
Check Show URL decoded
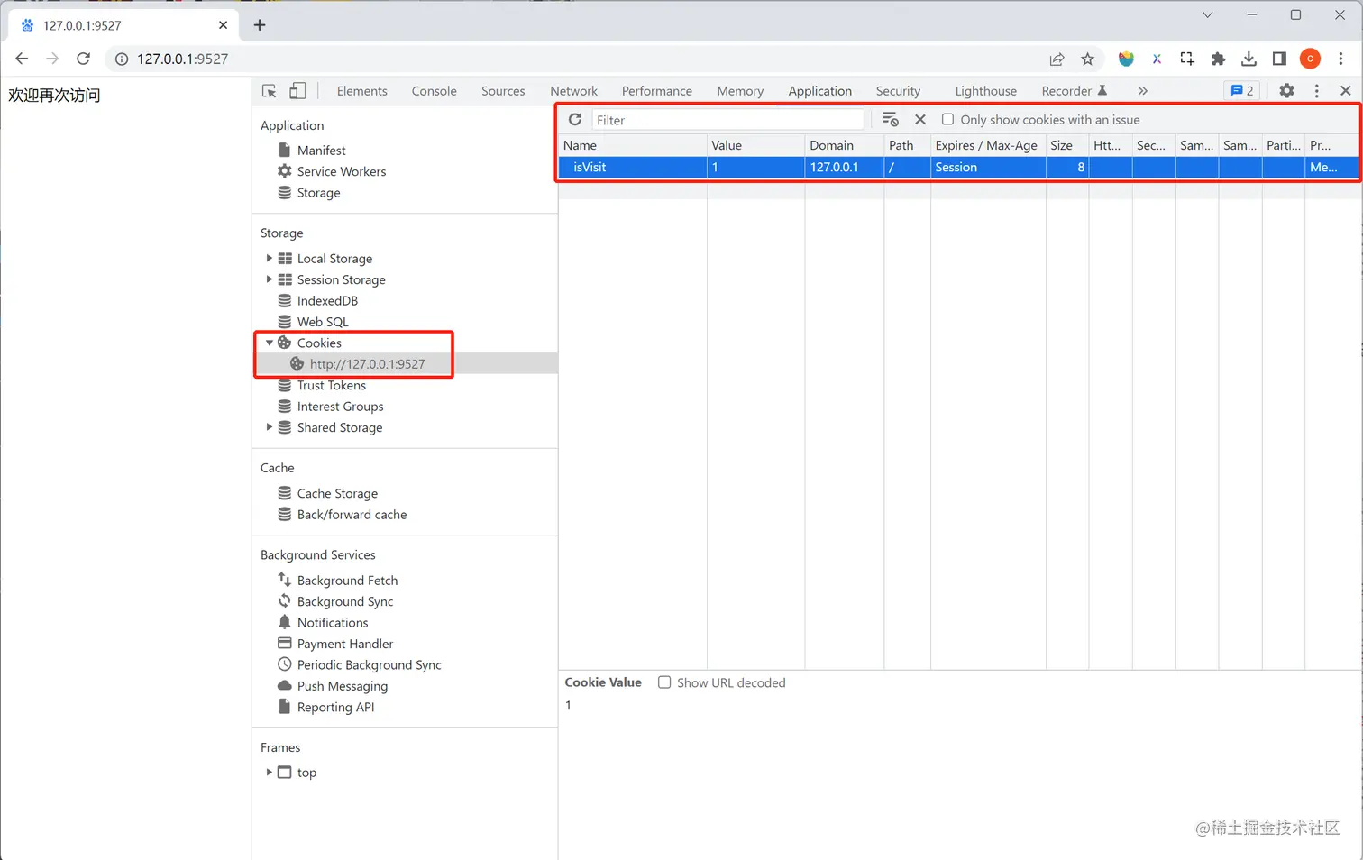(664, 682)
